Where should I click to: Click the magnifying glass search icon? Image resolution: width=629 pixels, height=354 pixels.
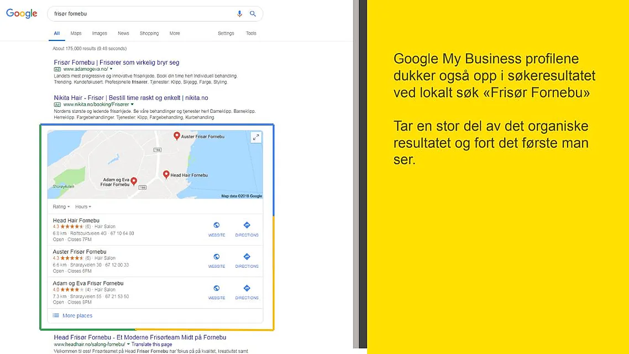click(x=253, y=14)
